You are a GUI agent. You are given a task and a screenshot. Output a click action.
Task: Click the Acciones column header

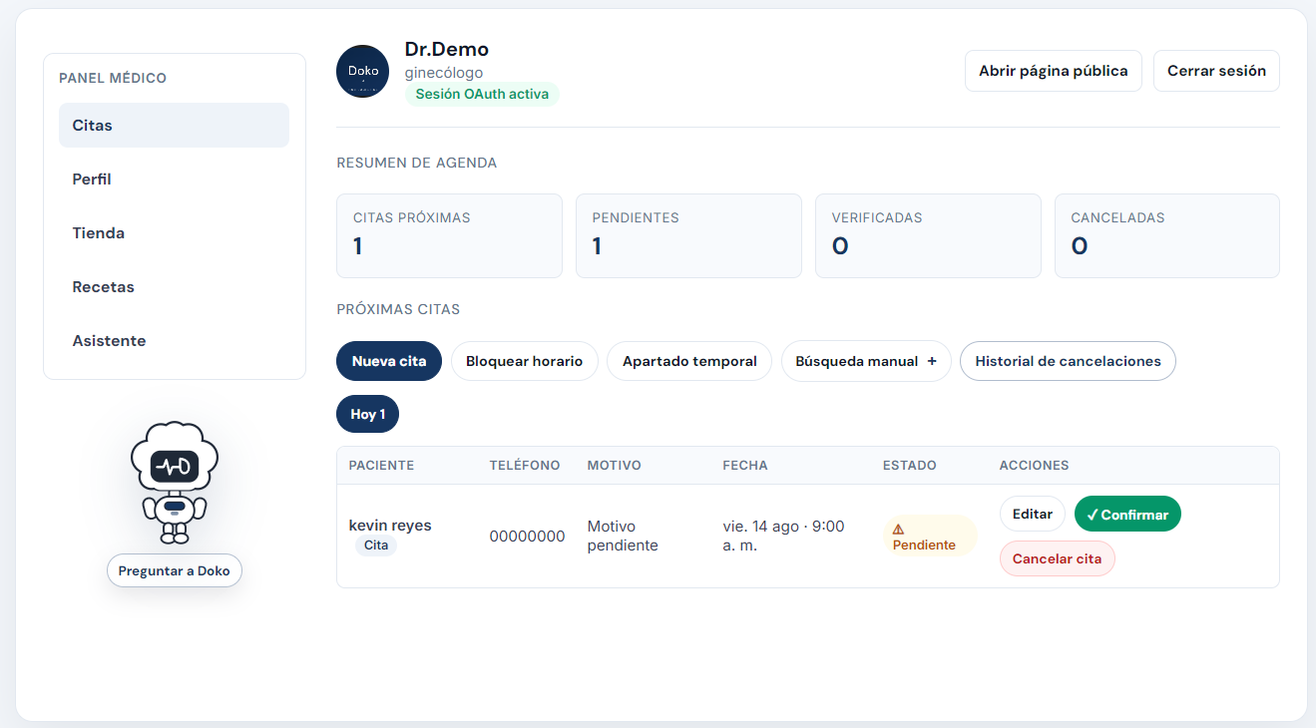pyautogui.click(x=1034, y=465)
